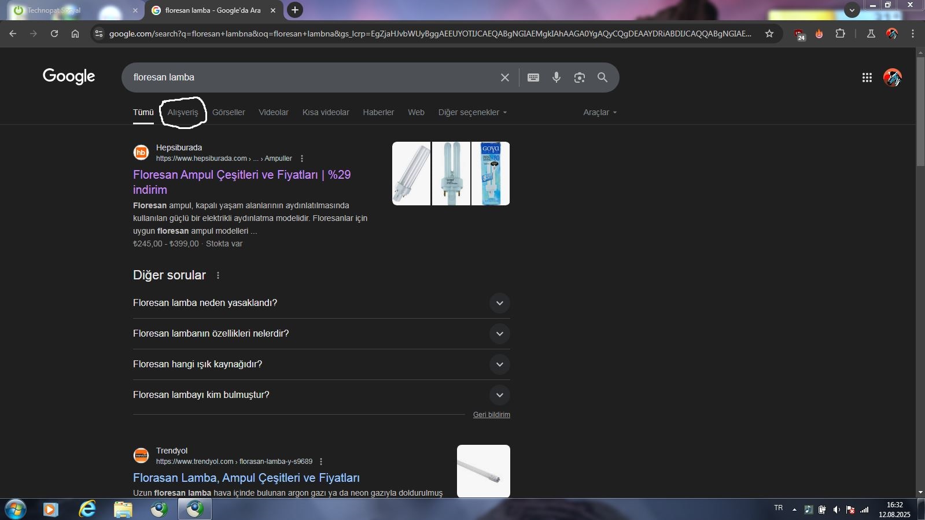Open a new browser tab
The height and width of the screenshot is (520, 925).
[295, 10]
